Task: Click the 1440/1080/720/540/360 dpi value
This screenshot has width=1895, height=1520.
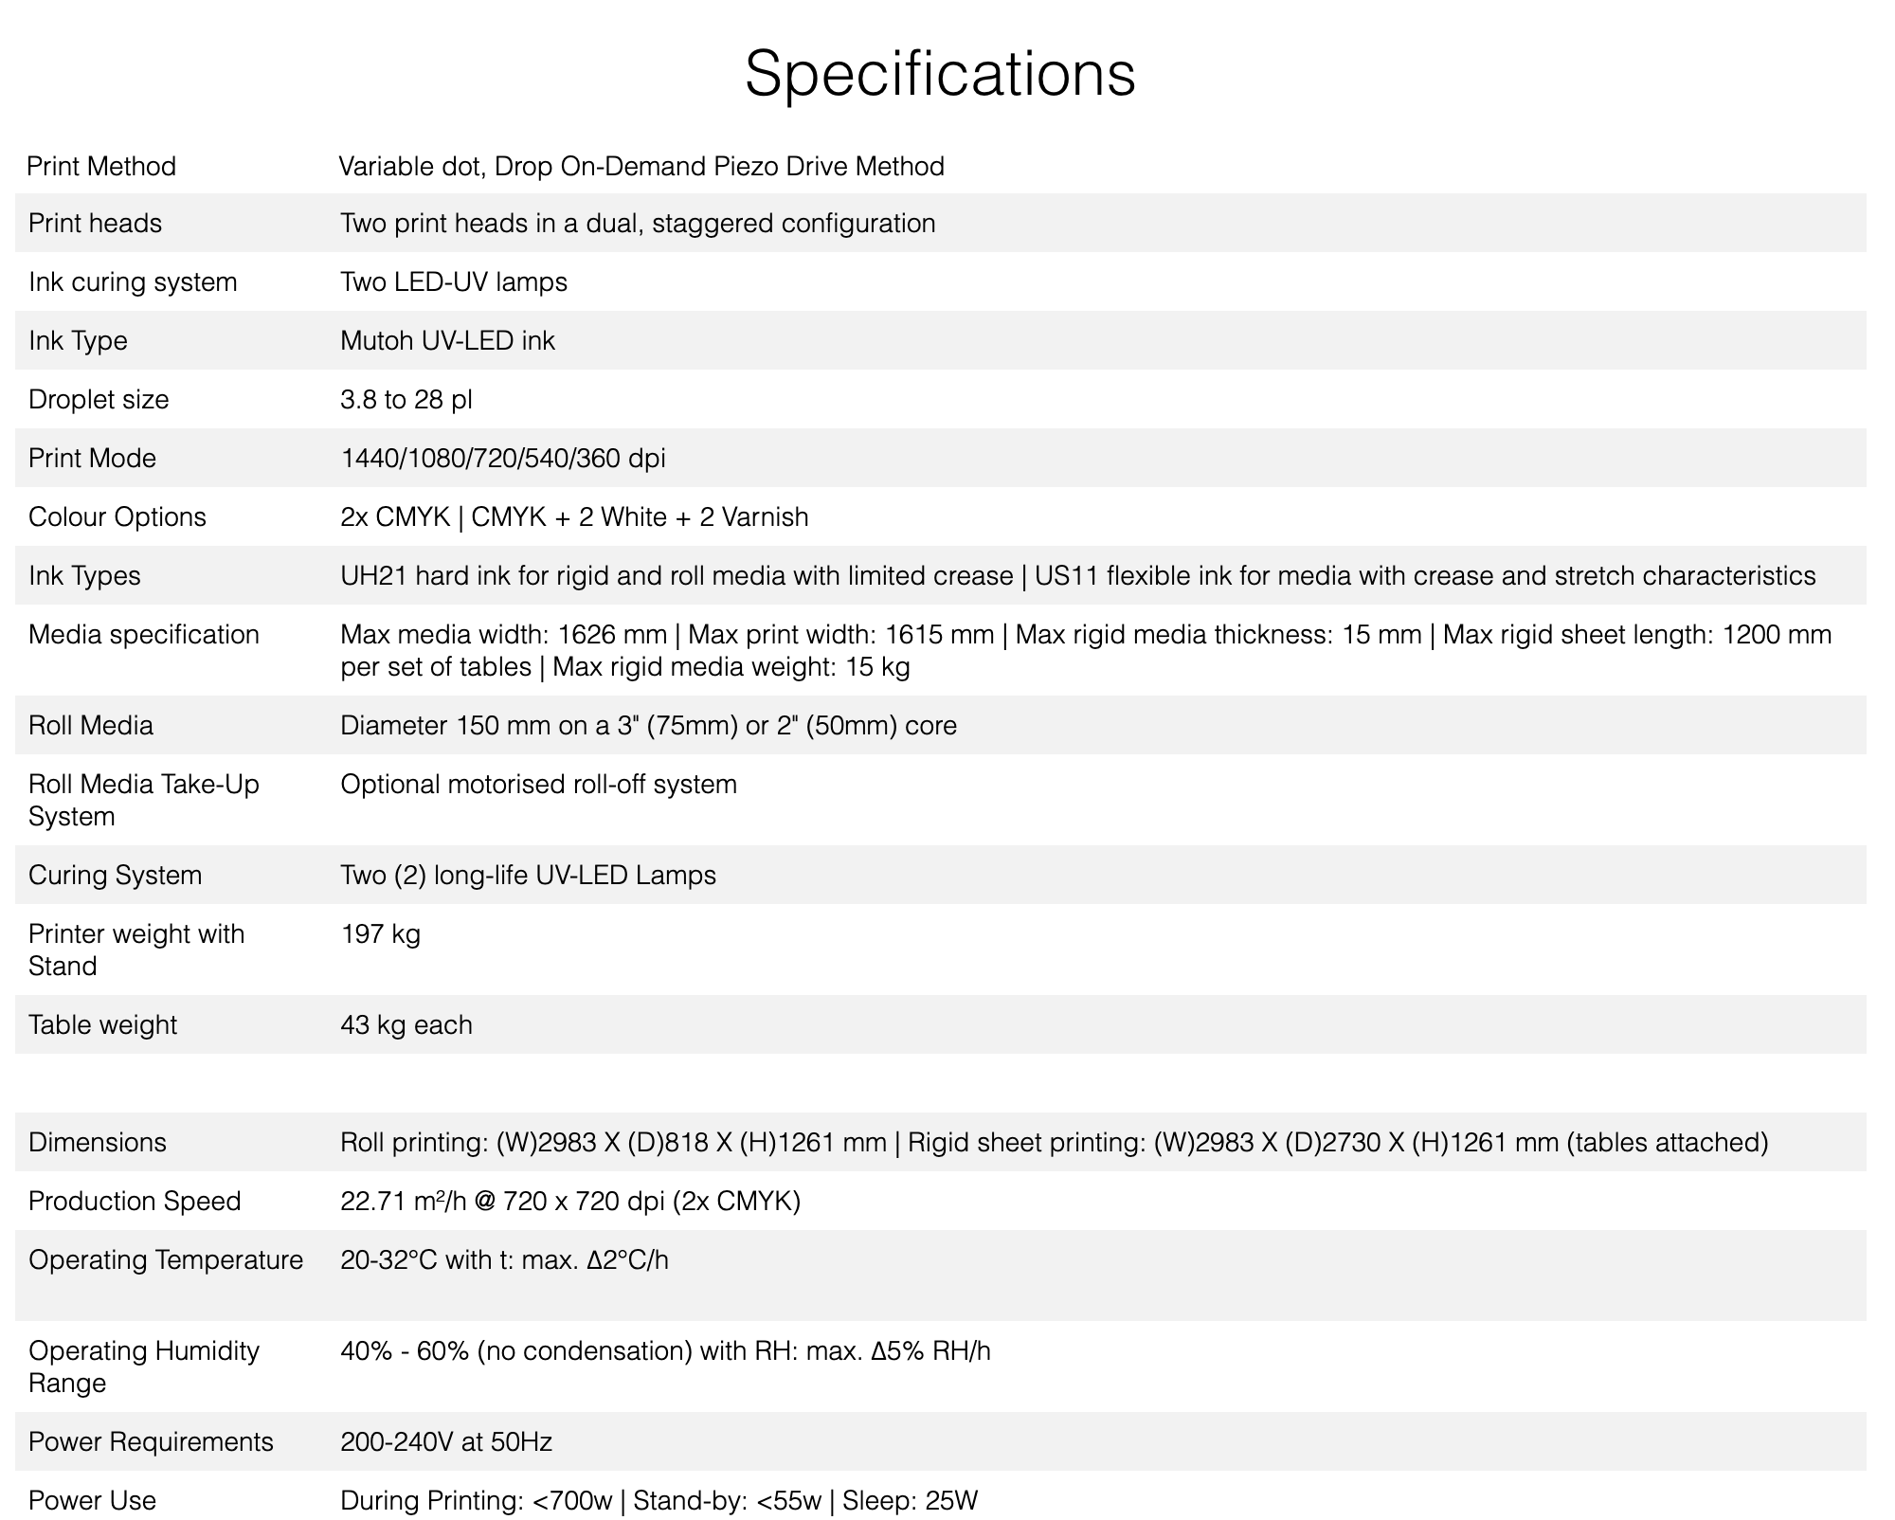Action: tap(502, 459)
